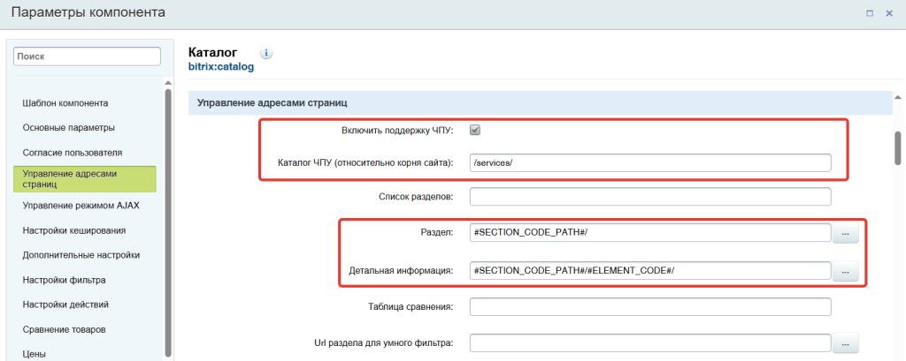Select Основные параметры sidebar item
This screenshot has height=361, width=906.
click(69, 128)
